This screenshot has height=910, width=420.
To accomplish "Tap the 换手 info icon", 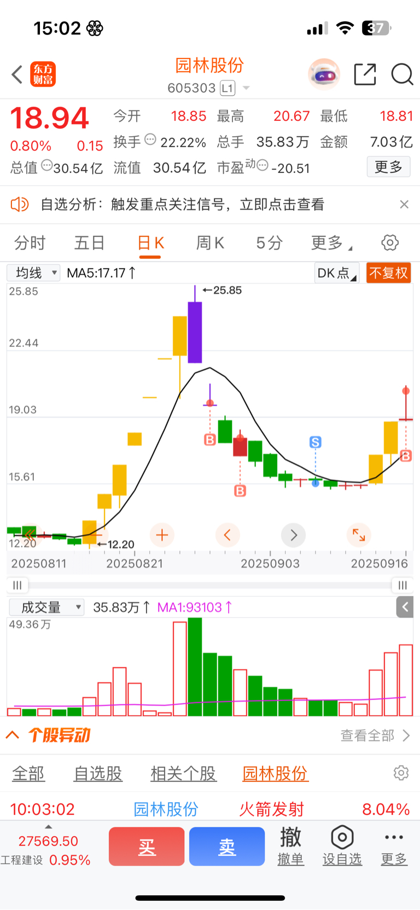I will (x=150, y=140).
